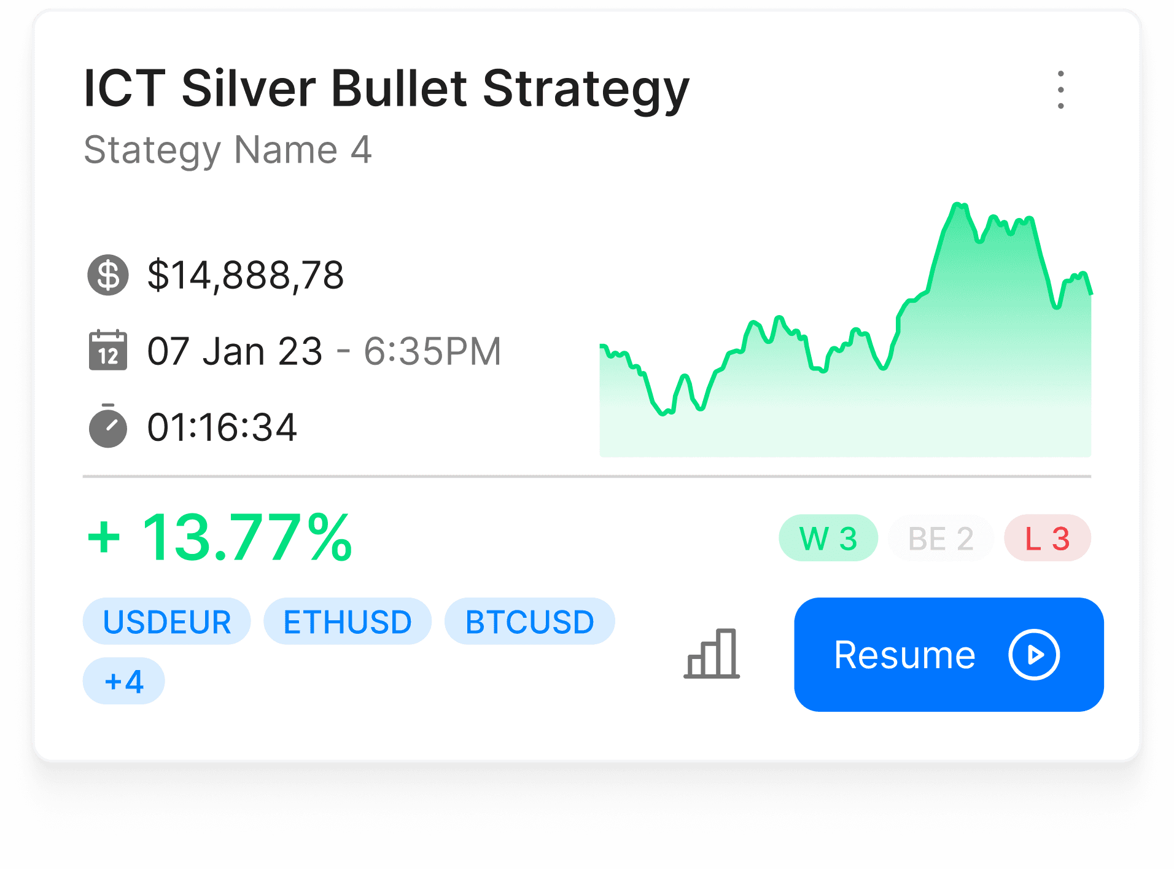Click the stopwatch duration icon
The width and height of the screenshot is (1174, 869).
108,426
